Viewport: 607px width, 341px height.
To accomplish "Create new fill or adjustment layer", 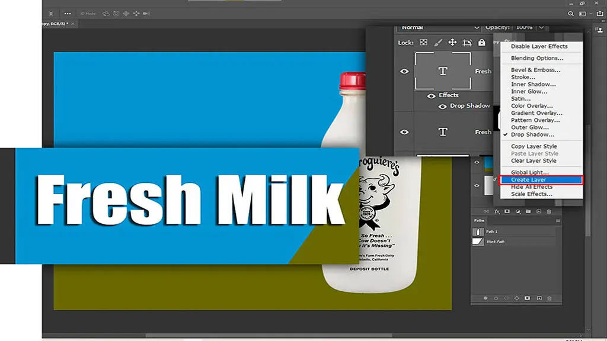I will pos(518,211).
